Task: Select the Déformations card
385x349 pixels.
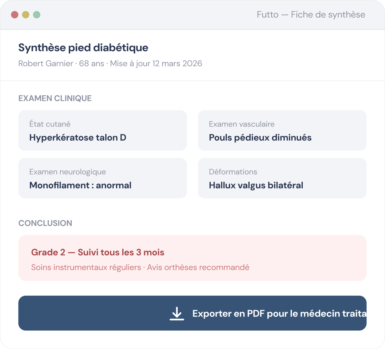Action: (x=282, y=178)
